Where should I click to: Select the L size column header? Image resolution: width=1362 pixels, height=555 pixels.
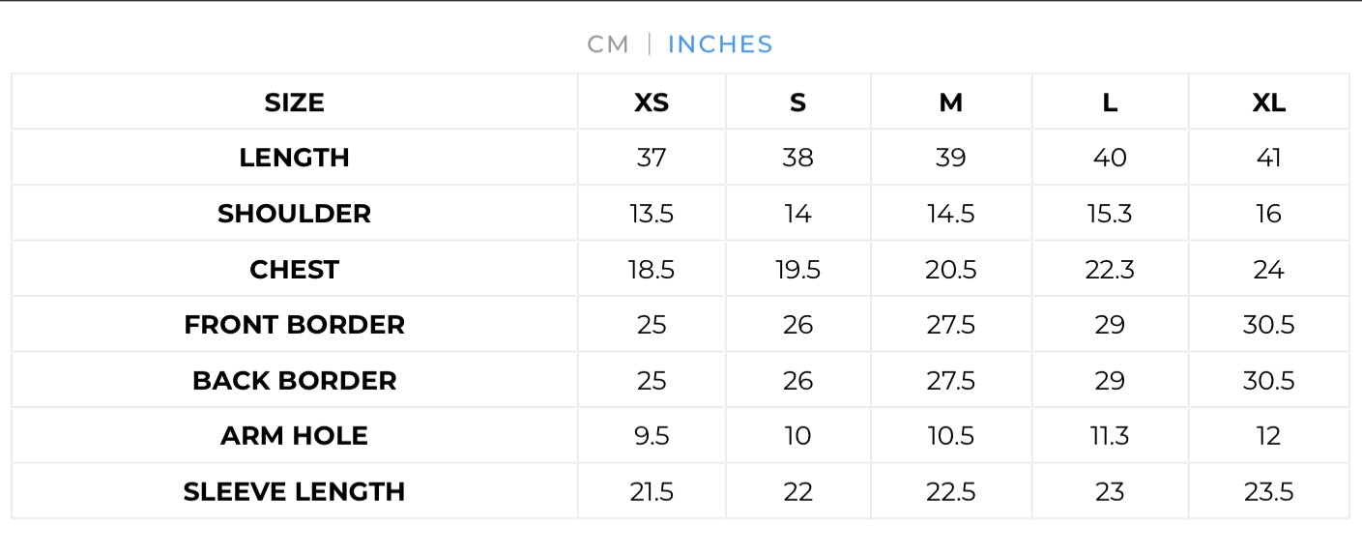pos(1110,102)
